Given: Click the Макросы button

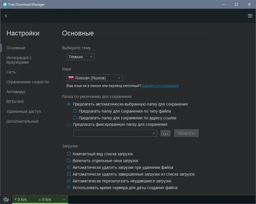Looking at the screenshot, I should [186, 133].
